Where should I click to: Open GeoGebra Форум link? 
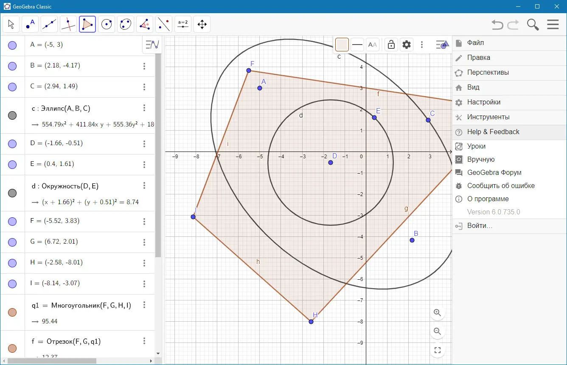tap(494, 173)
